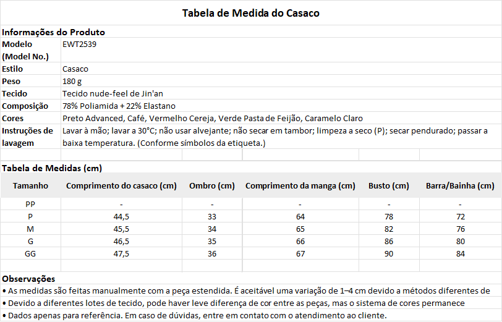The height and width of the screenshot is (322, 502).
Task: Click the fabric cell 'Tecido nude-feel de Jin'an'
Action: coord(113,94)
